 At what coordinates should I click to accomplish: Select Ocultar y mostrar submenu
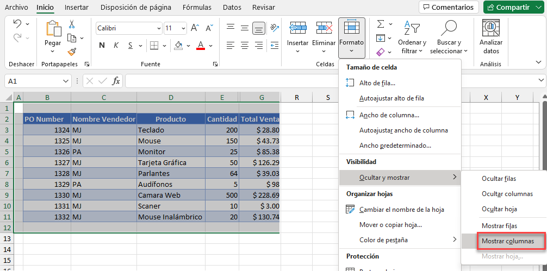point(400,178)
